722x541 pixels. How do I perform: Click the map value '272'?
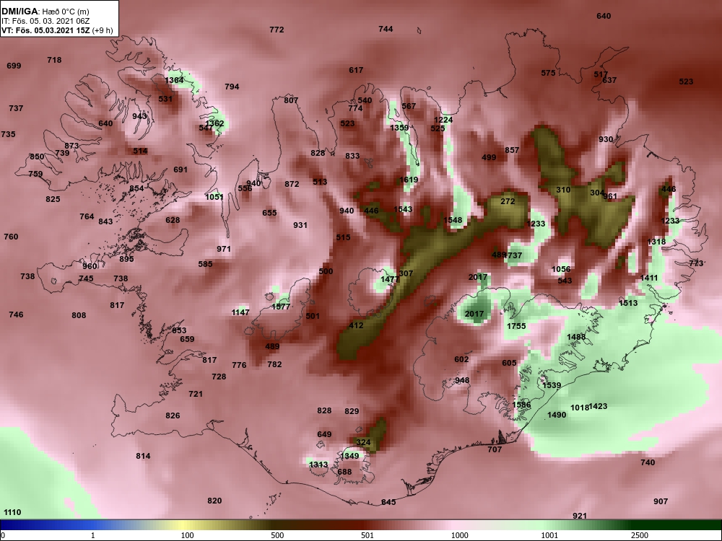pos(508,201)
